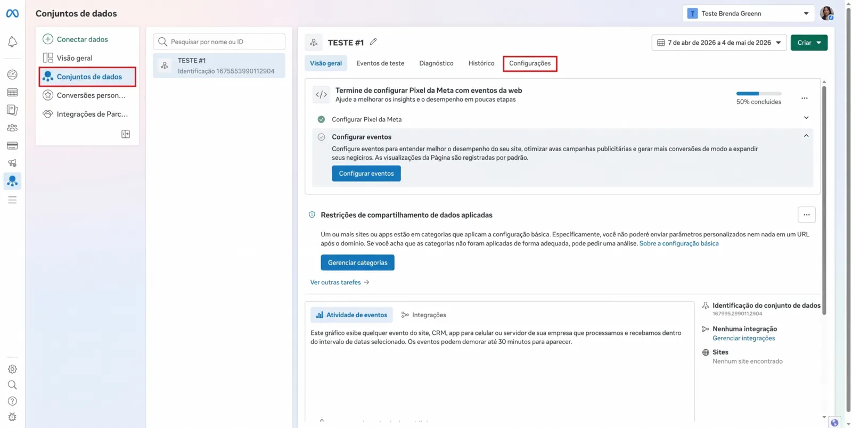Click Gerenciar integrações link
852x428 pixels.
tap(743, 338)
